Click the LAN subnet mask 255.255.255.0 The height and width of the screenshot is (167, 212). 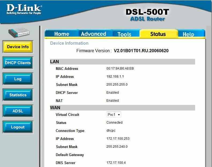(x=117, y=85)
